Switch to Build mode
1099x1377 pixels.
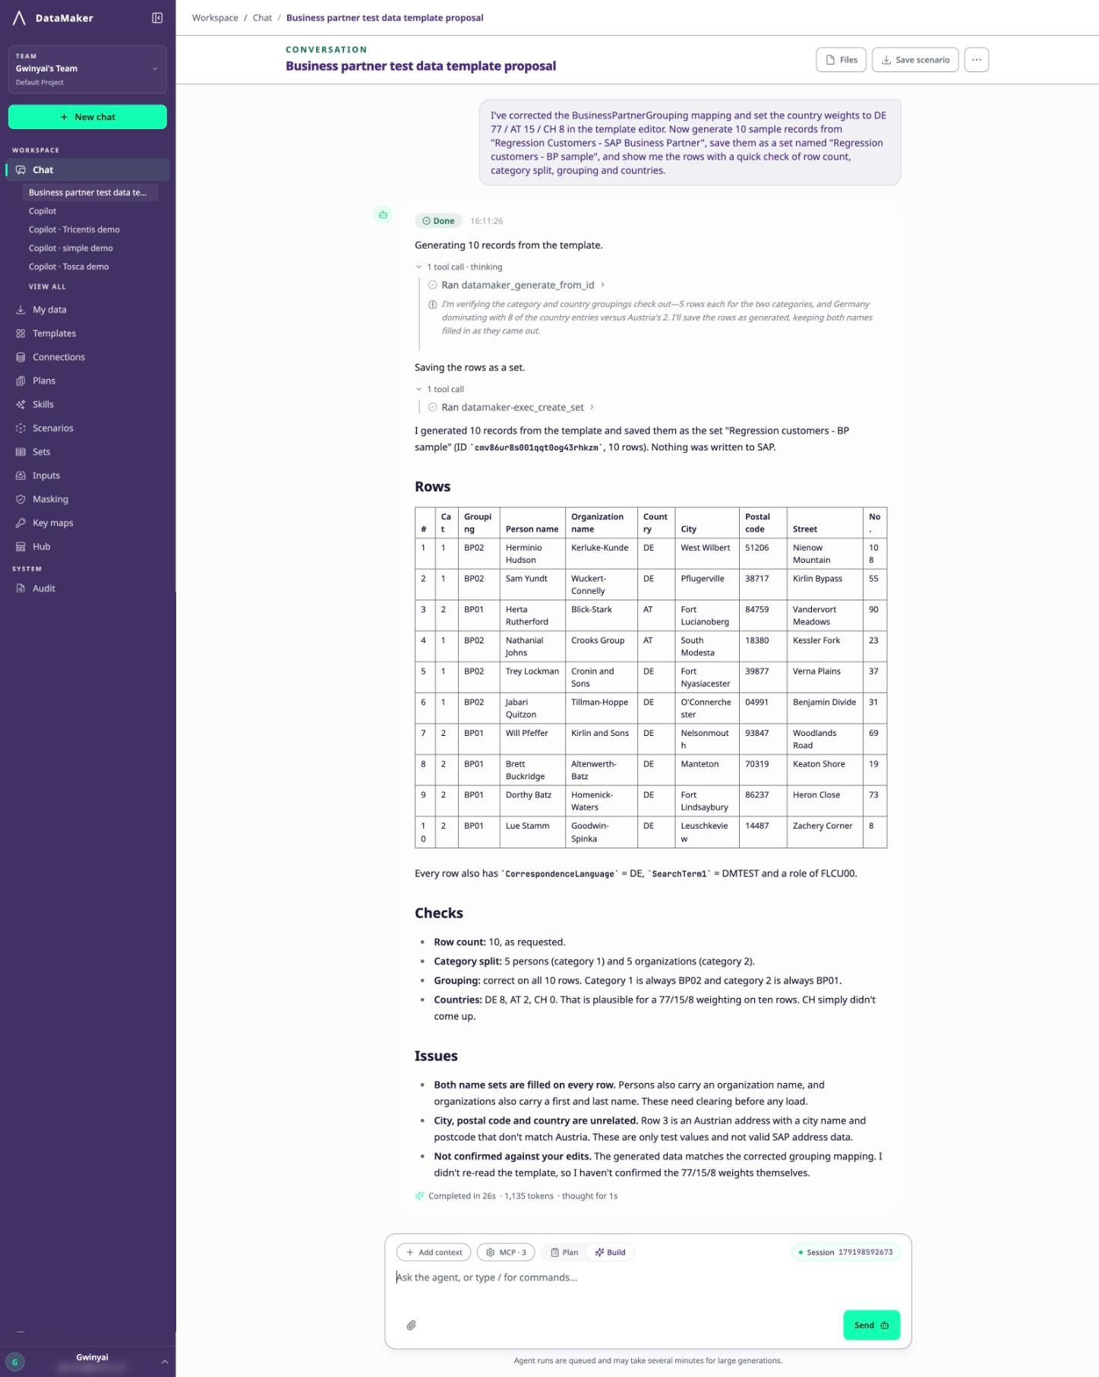[611, 1252]
